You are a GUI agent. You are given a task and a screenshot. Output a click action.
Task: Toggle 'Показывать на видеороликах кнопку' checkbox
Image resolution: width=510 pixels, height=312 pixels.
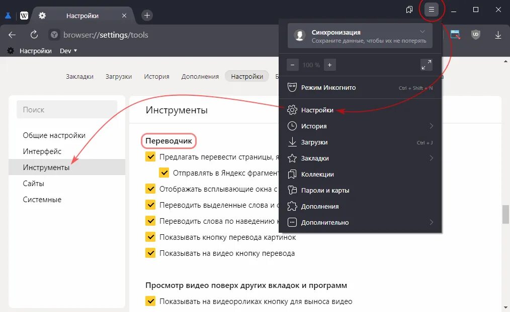tap(150, 301)
